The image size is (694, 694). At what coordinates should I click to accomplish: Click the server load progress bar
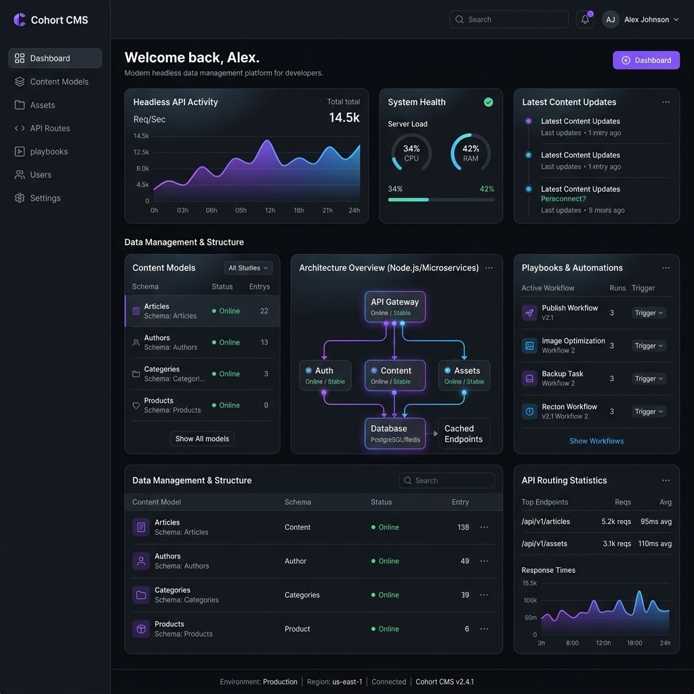coord(441,200)
